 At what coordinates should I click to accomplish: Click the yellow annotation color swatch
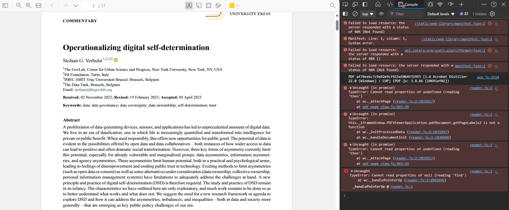pyautogui.click(x=232, y=5)
